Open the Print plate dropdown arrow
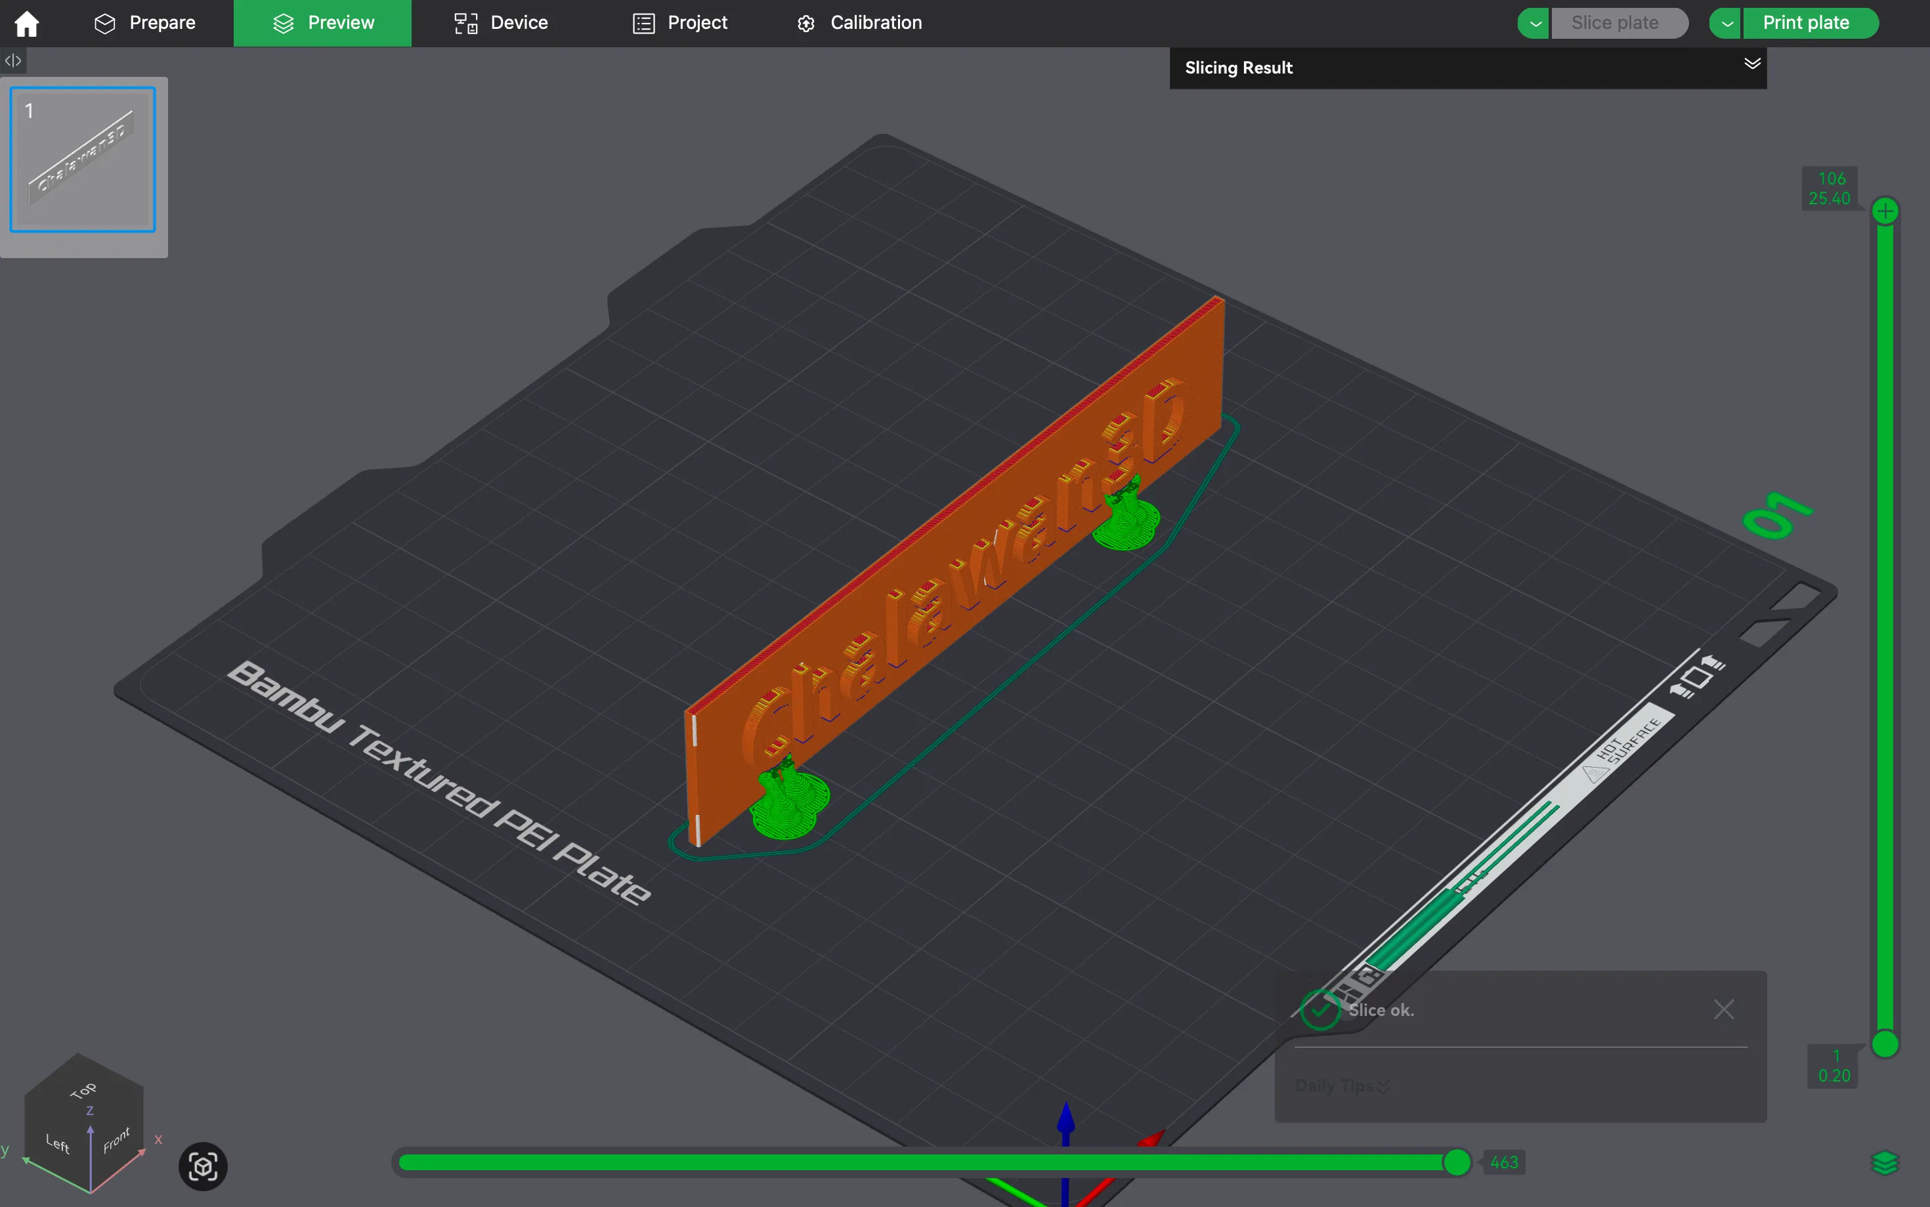Viewport: 1930px width, 1207px height. click(1726, 23)
